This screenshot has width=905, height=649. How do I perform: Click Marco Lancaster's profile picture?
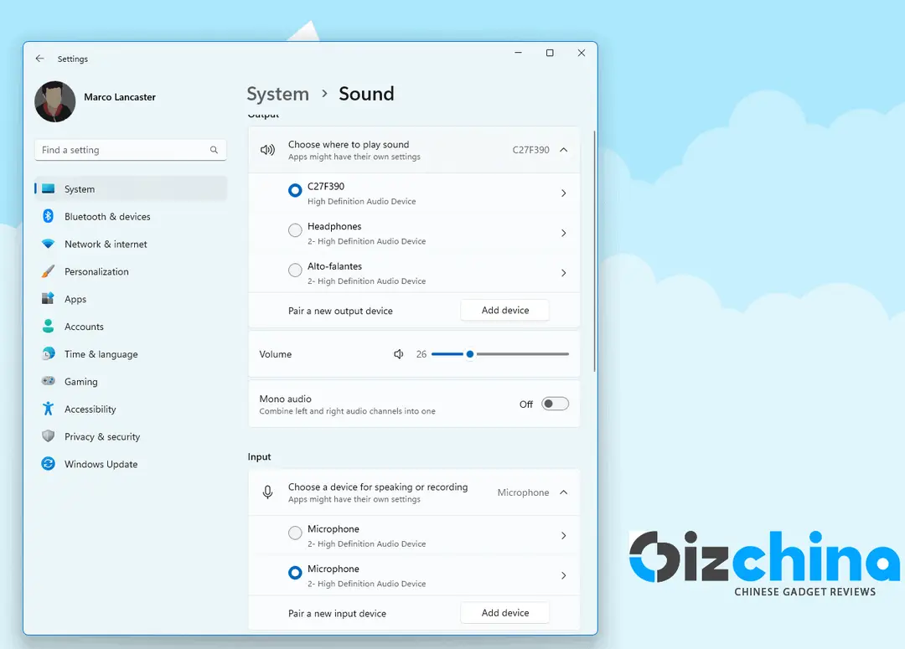click(54, 101)
